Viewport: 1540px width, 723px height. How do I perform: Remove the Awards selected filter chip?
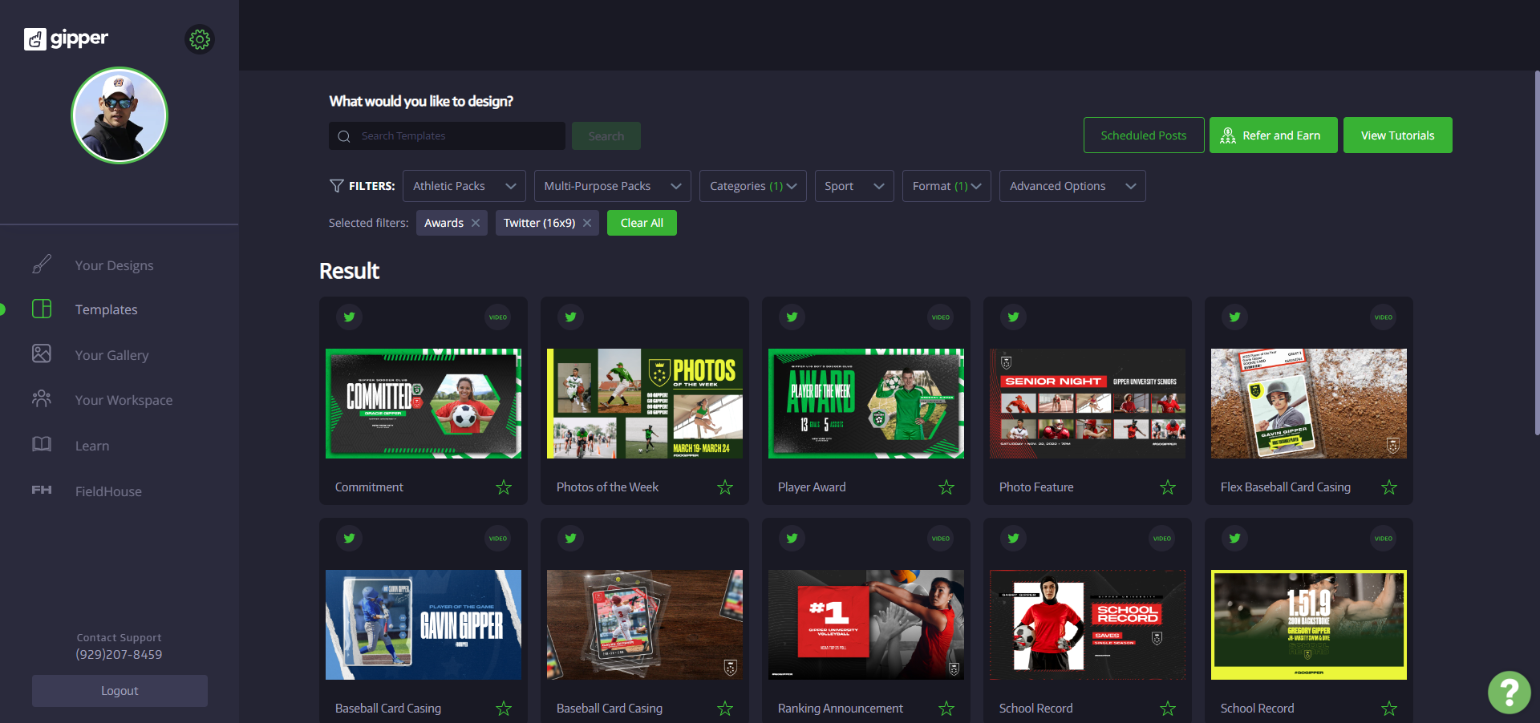coord(476,223)
